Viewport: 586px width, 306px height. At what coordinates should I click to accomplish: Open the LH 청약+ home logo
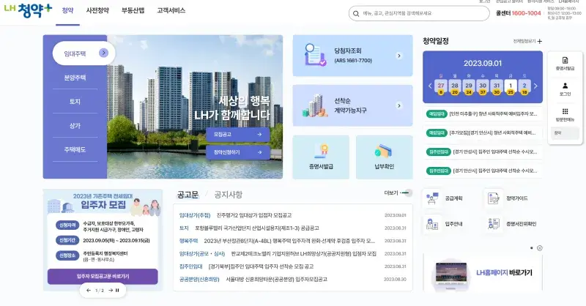pyautogui.click(x=28, y=10)
